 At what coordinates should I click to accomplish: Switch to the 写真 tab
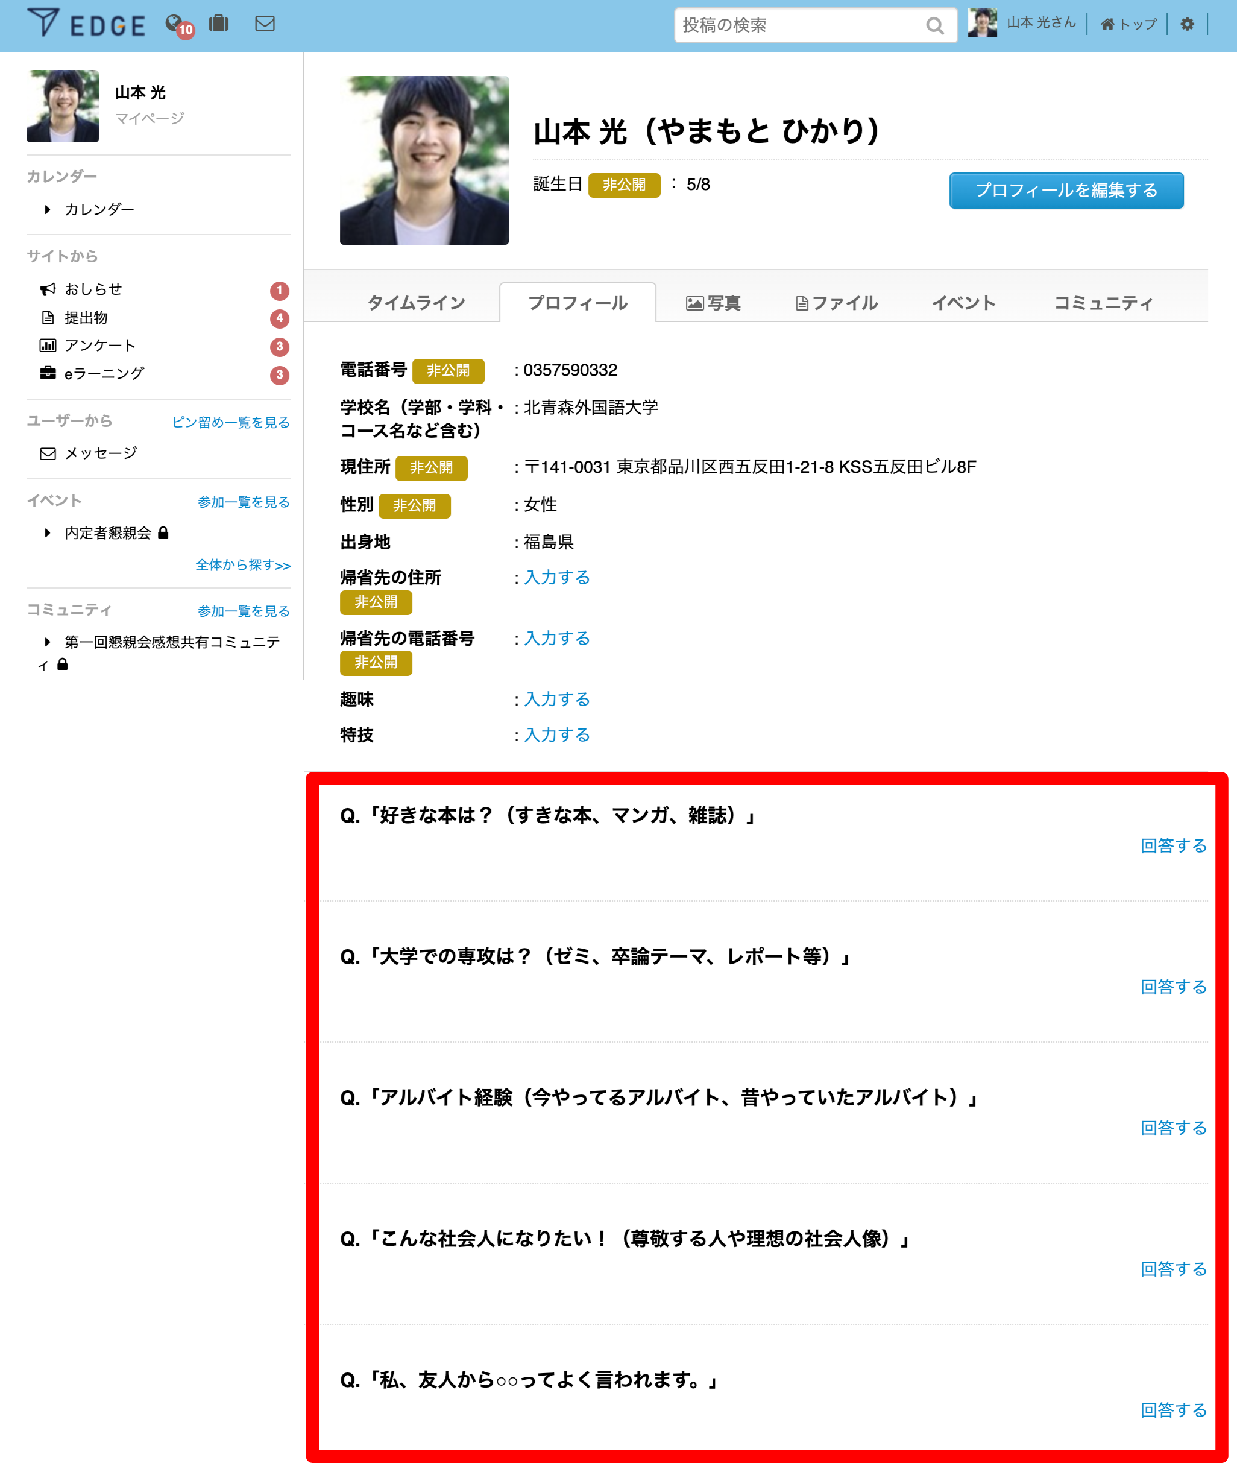pos(713,303)
